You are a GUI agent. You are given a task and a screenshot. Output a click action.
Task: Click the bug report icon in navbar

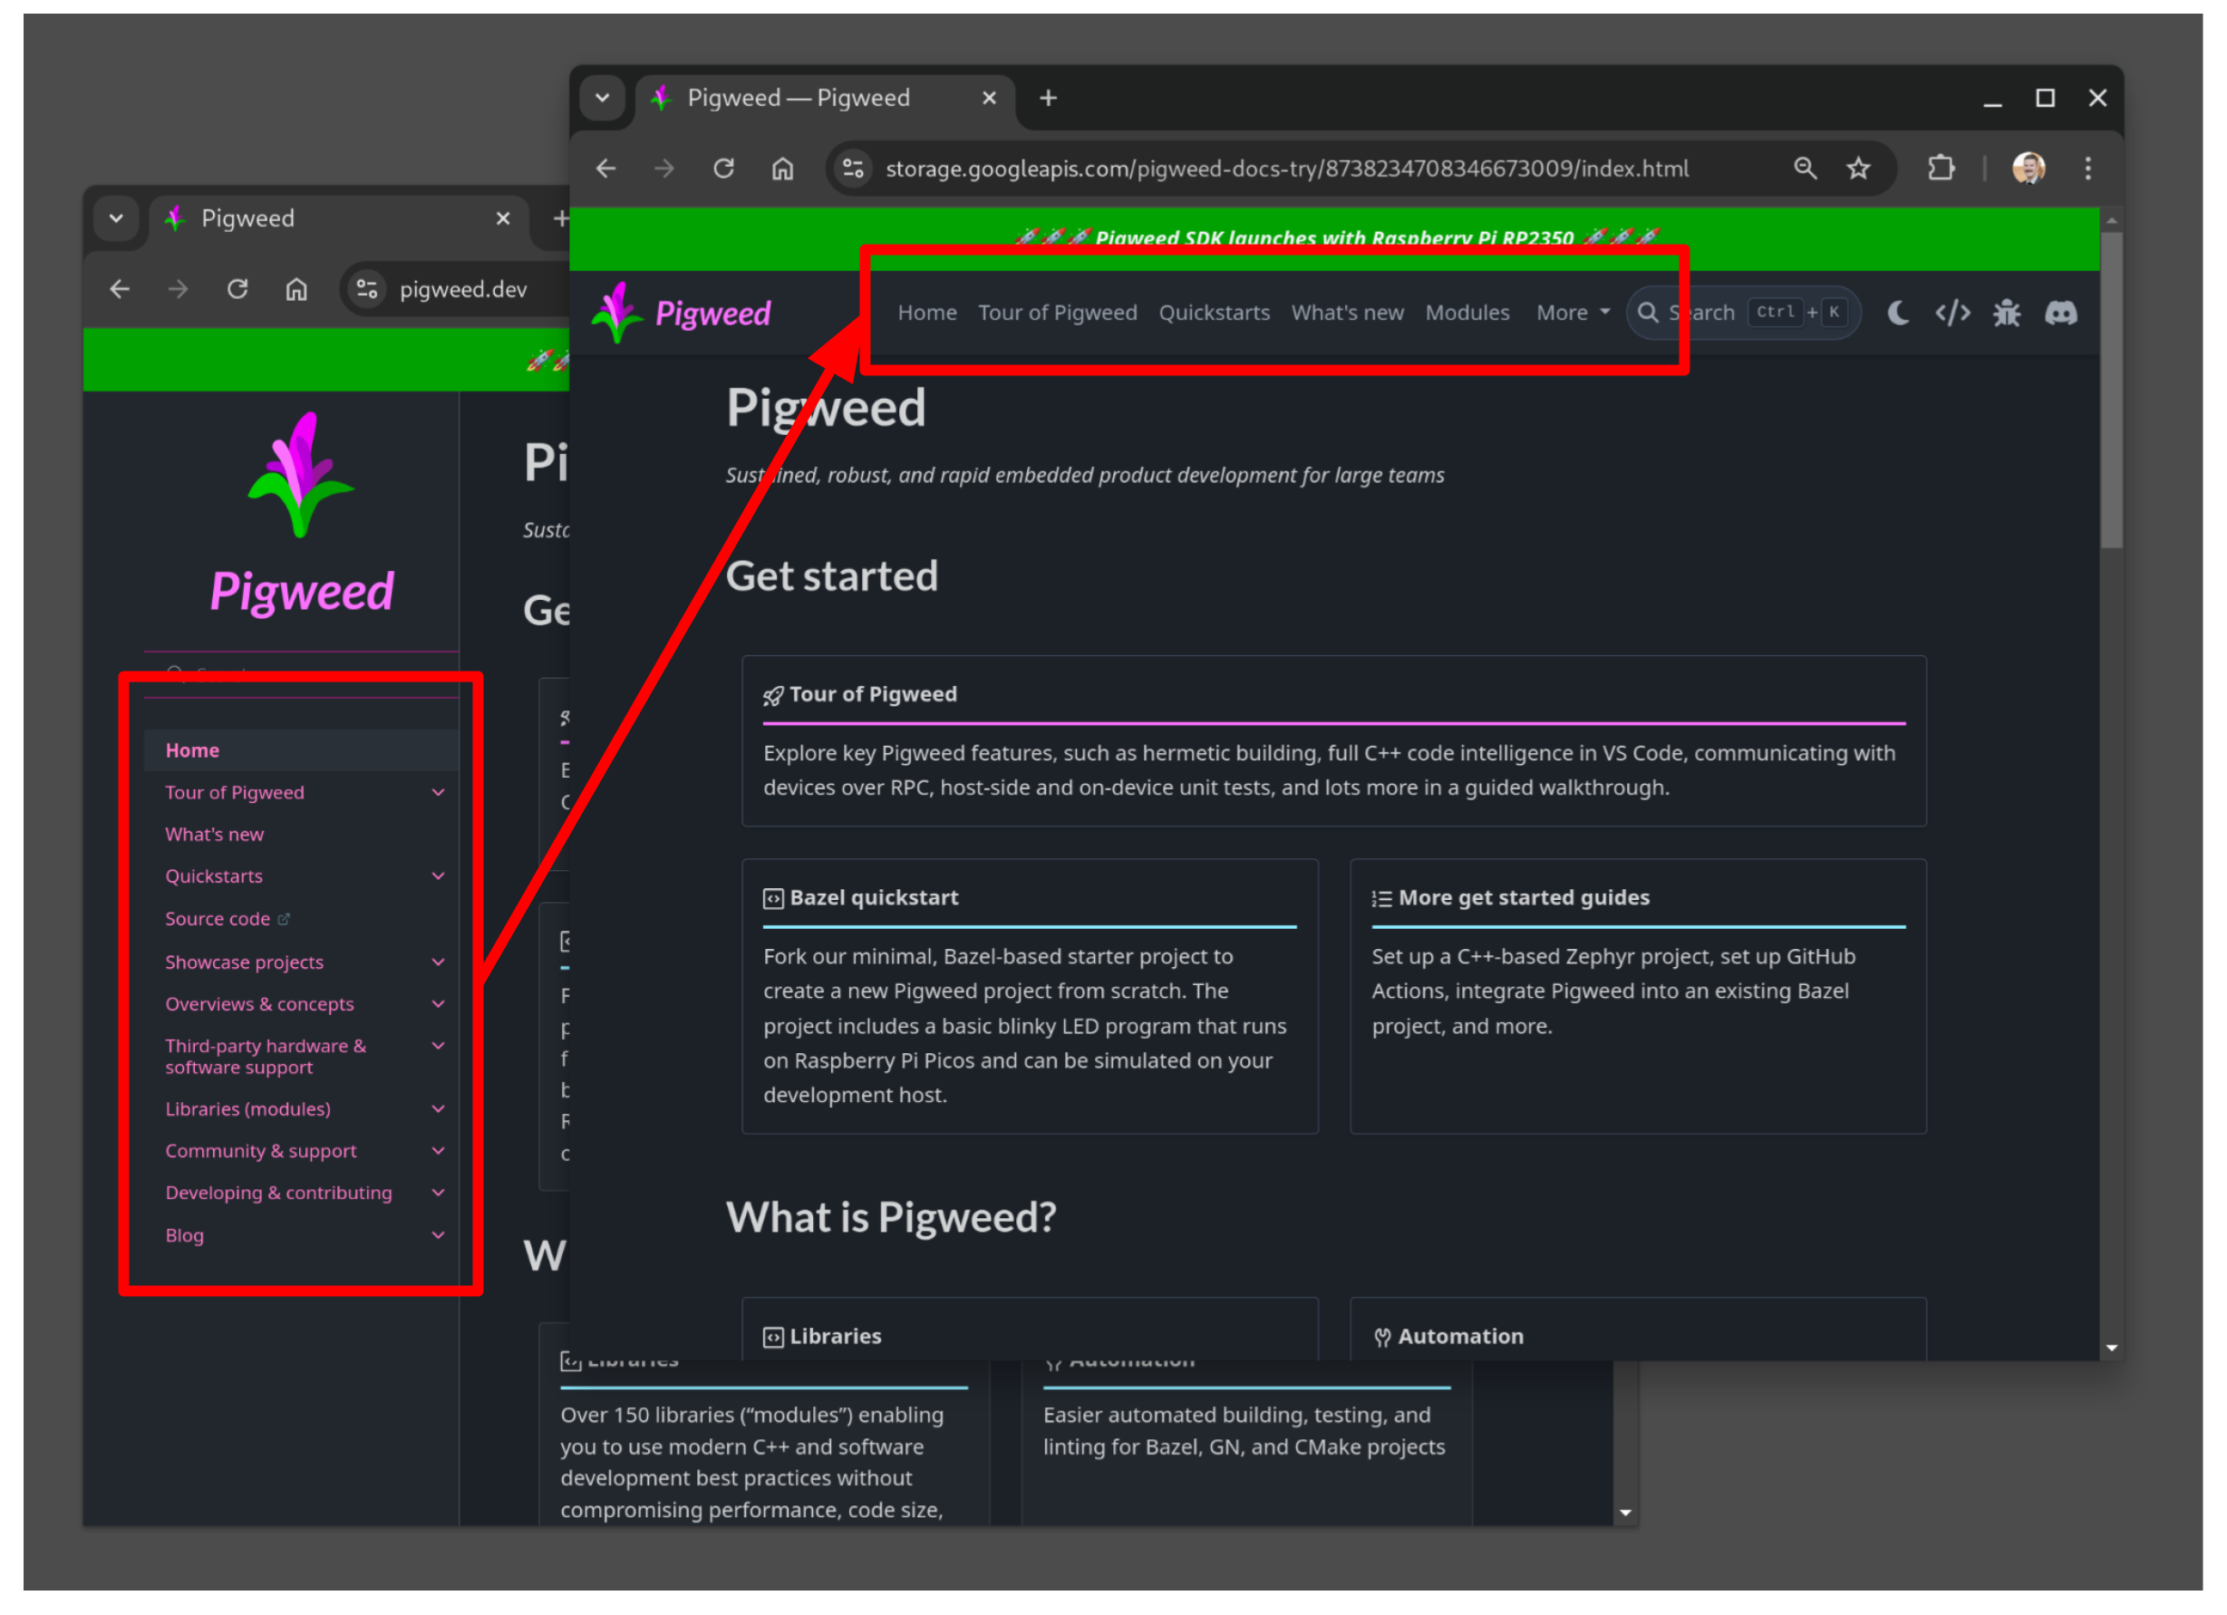(2006, 314)
